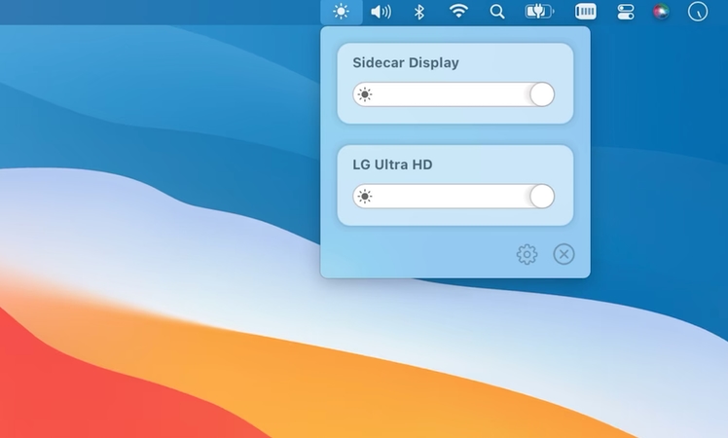Image resolution: width=728 pixels, height=438 pixels.
Task: Click the clock icon in menu bar
Action: coord(698,12)
